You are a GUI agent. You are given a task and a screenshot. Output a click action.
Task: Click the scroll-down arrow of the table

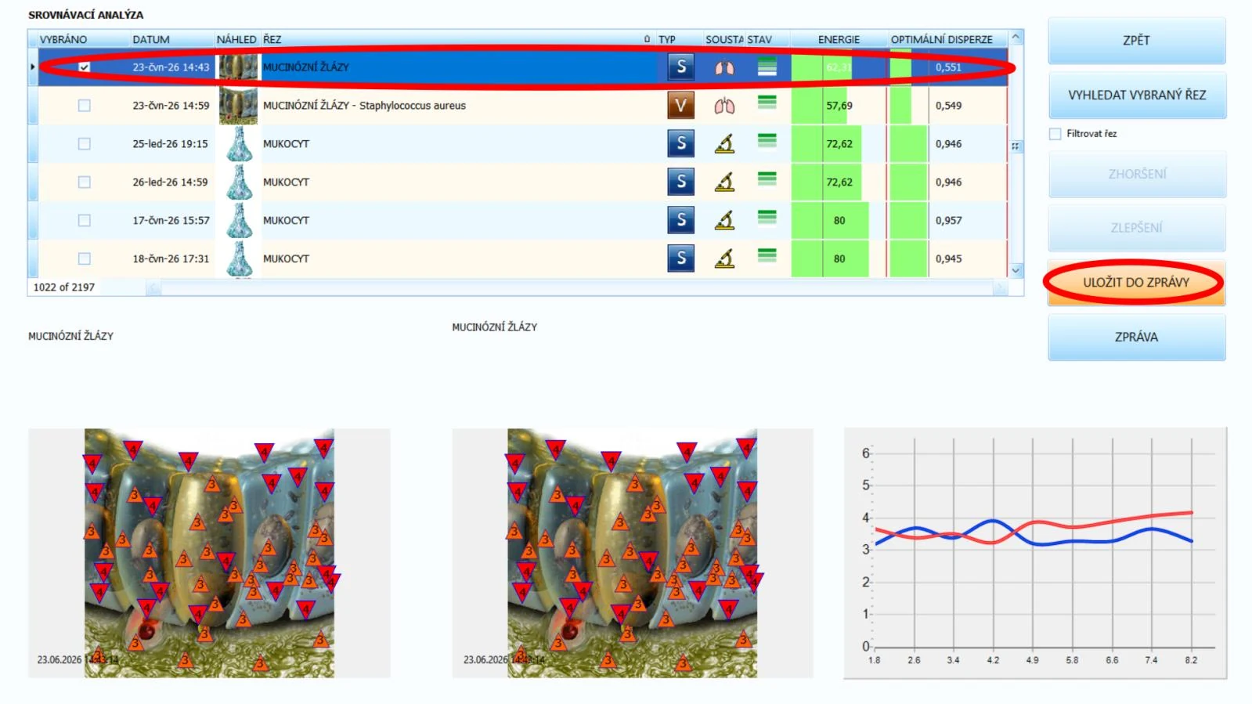(x=1016, y=270)
